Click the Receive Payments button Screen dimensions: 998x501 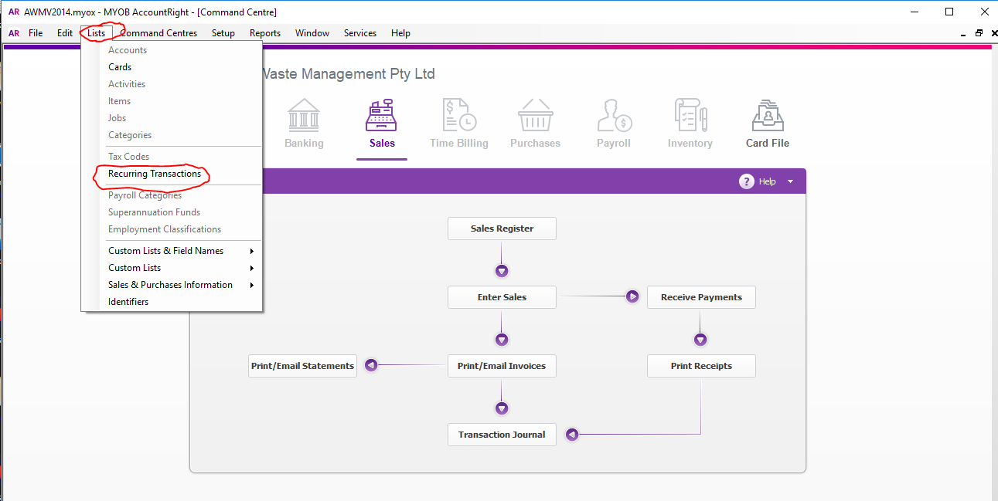[x=701, y=297]
